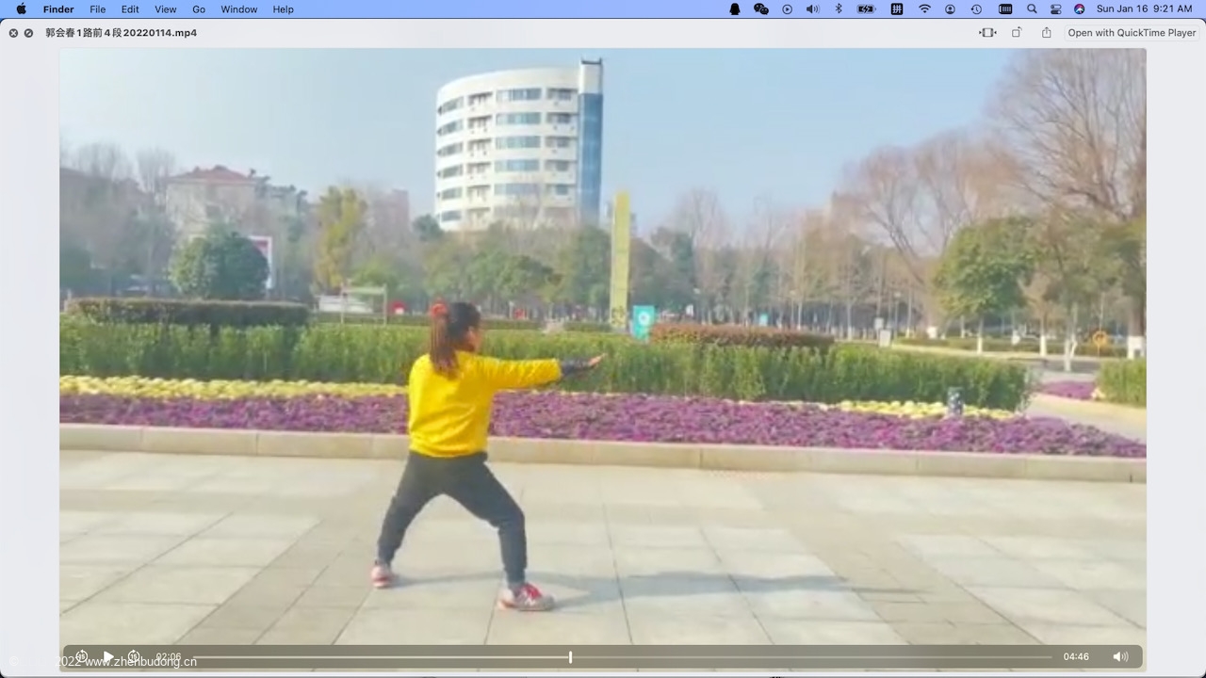
Task: Open the Trim video tool
Action: coord(987,33)
